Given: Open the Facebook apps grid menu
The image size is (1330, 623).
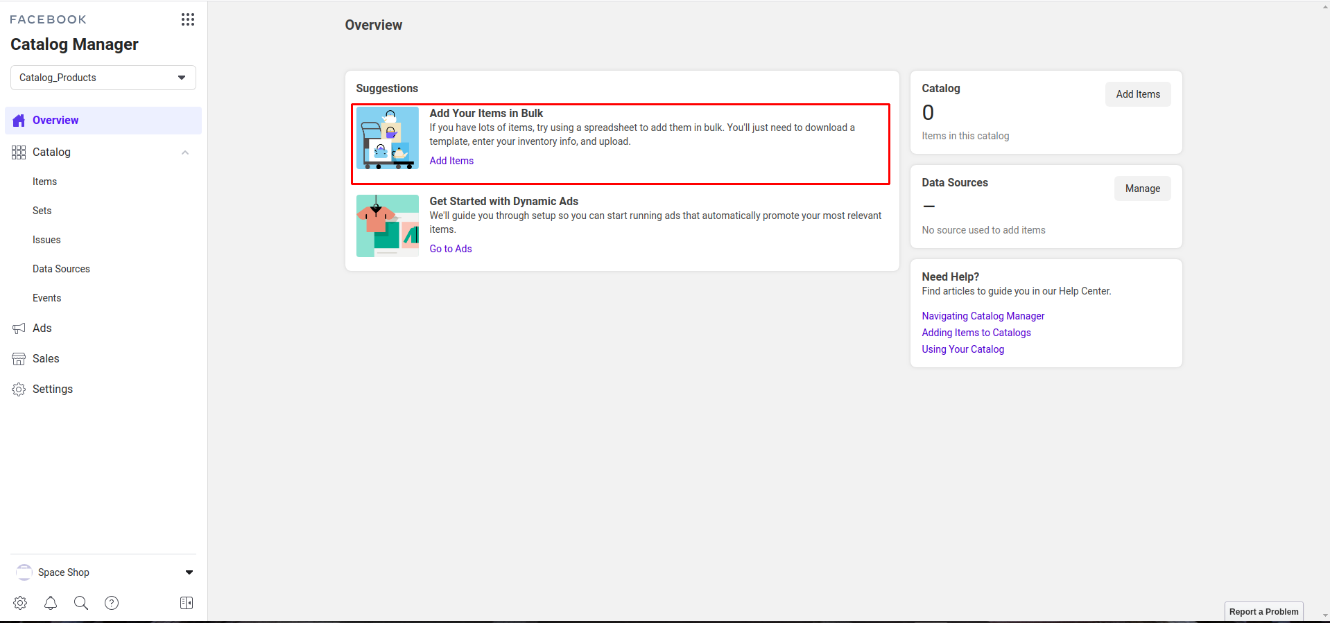Looking at the screenshot, I should [187, 19].
